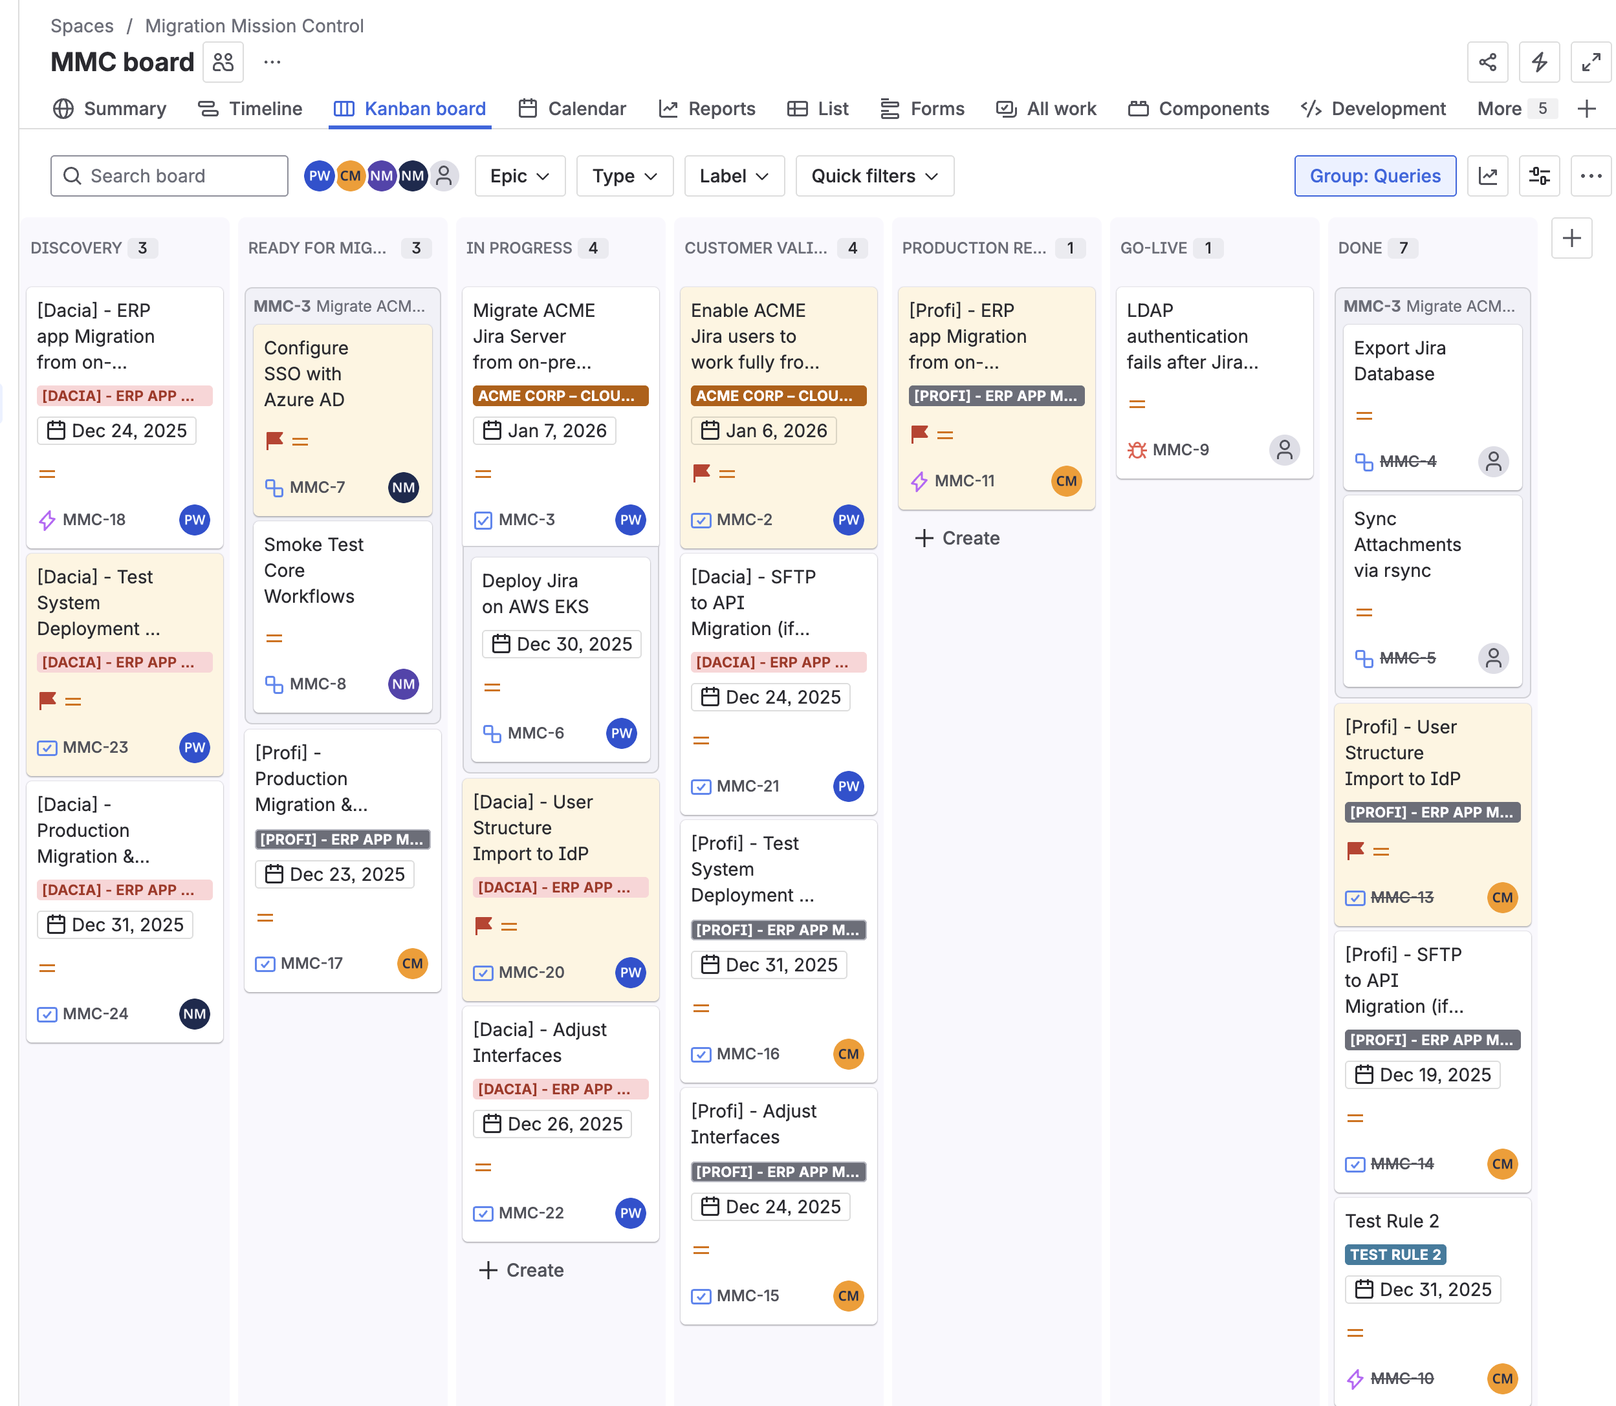Click the Group: Queries button
This screenshot has height=1406, width=1616.
(1374, 176)
